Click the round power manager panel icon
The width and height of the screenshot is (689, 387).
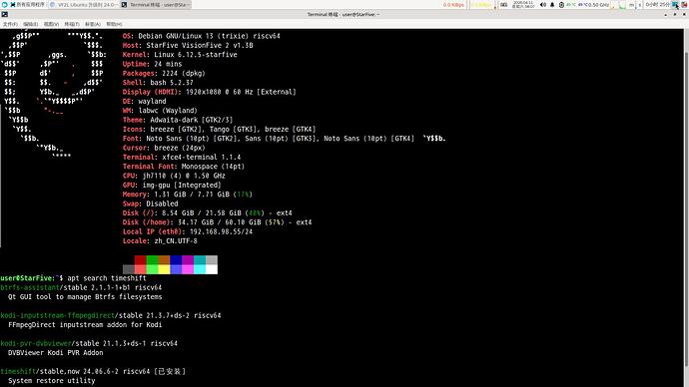coord(561,5)
